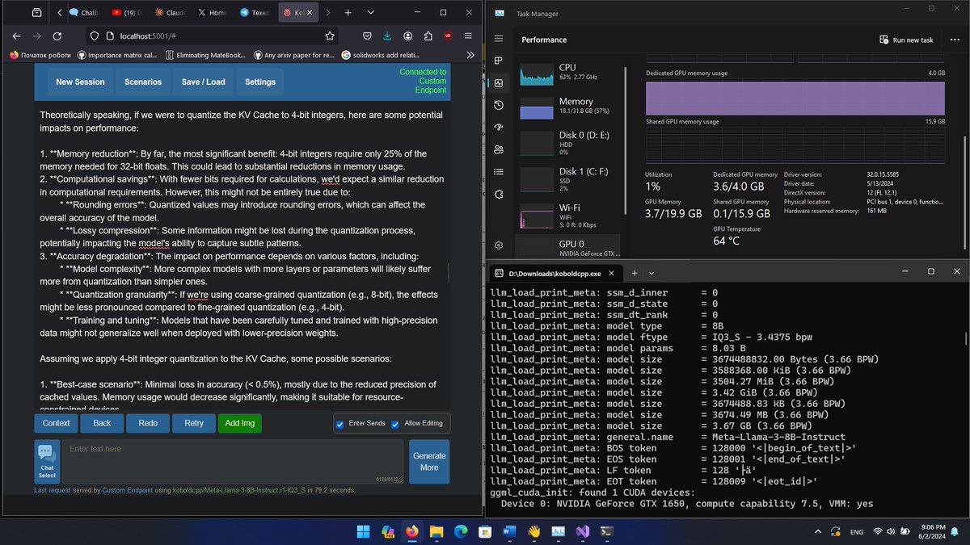Click the Back button in KoboldAI
The height and width of the screenshot is (545, 970).
coord(102,423)
